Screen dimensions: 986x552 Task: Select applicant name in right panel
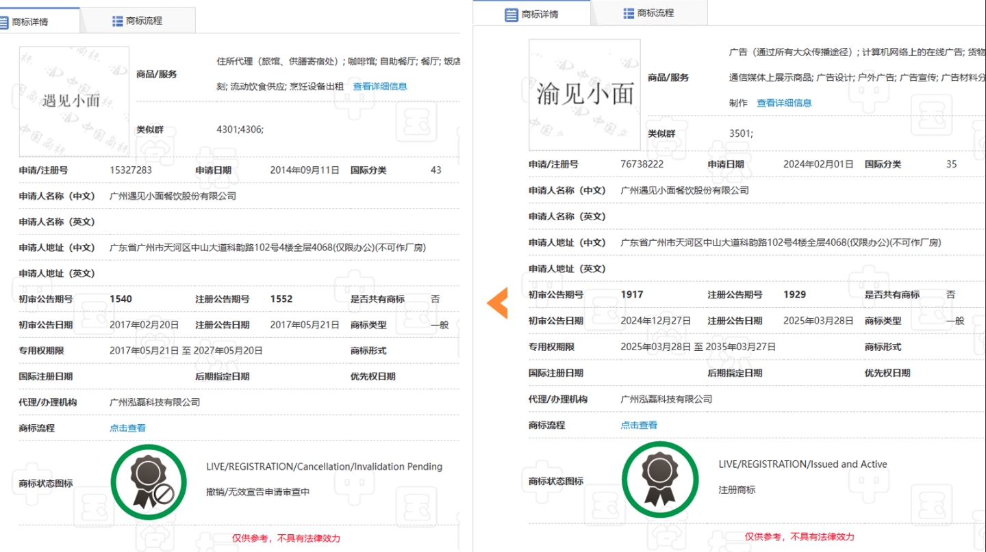pyautogui.click(x=685, y=190)
